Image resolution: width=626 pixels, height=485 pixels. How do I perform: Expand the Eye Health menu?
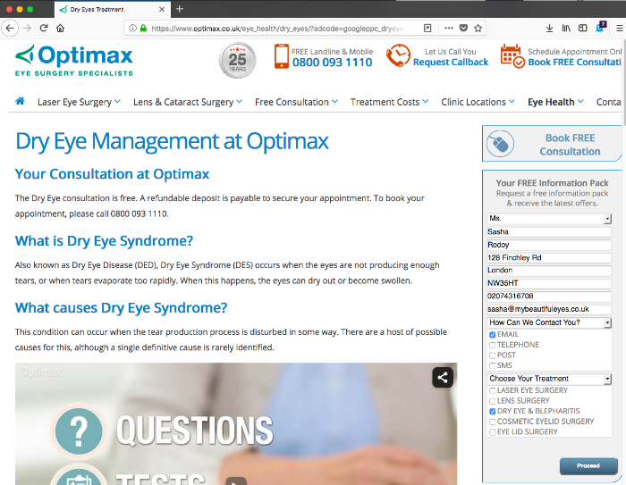[555, 102]
